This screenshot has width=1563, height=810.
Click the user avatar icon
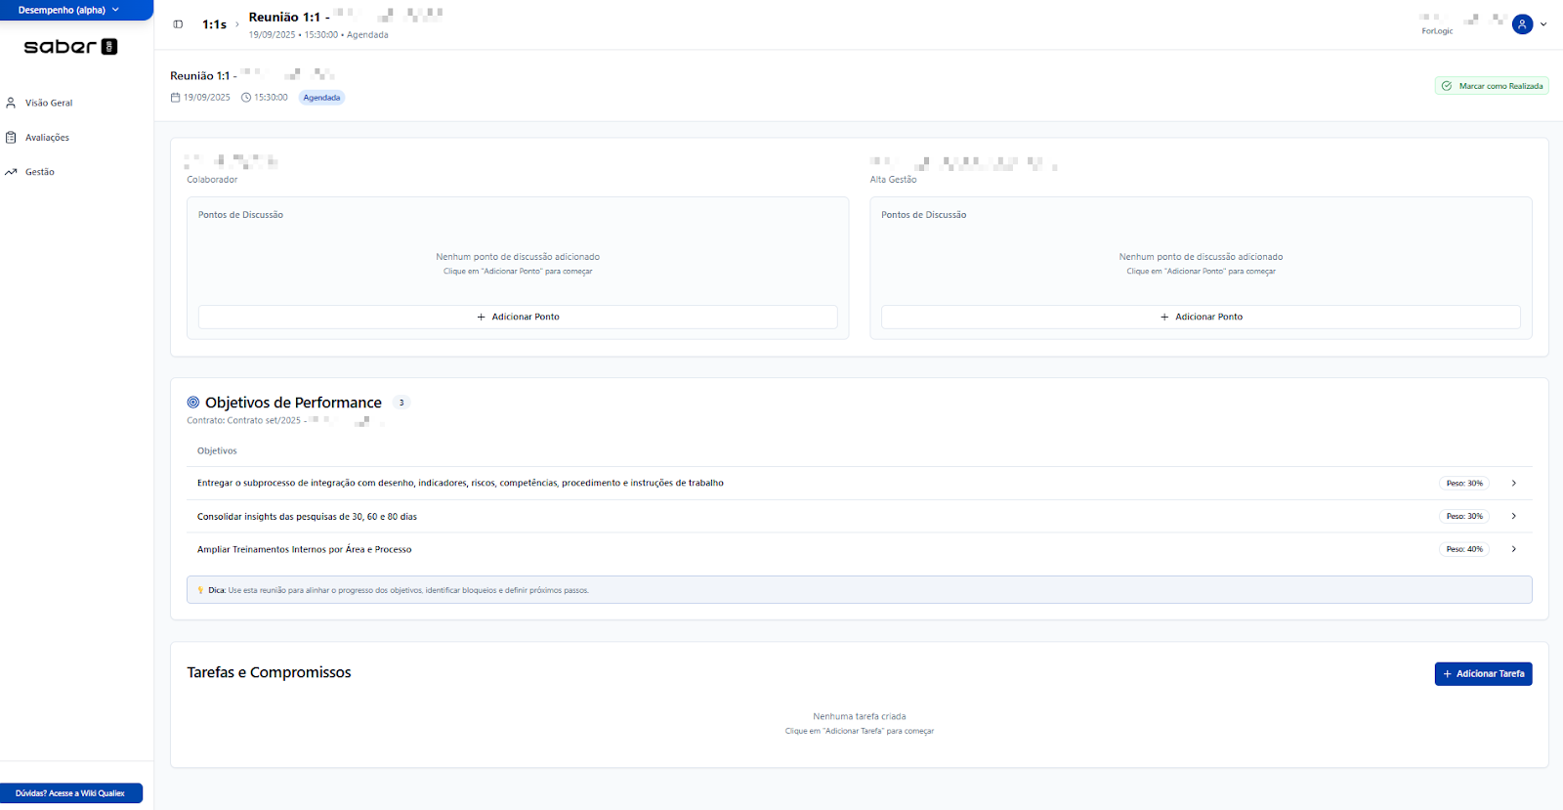1522,24
